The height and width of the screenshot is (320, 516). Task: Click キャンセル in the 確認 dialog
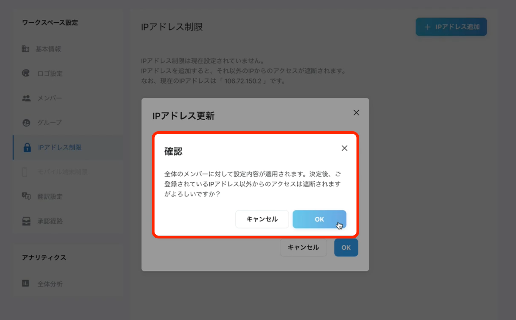(x=262, y=219)
